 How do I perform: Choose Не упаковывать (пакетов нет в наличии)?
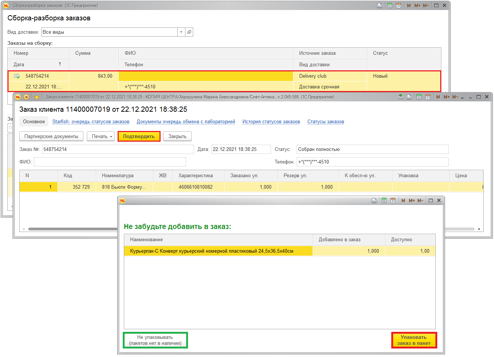[x=155, y=340]
